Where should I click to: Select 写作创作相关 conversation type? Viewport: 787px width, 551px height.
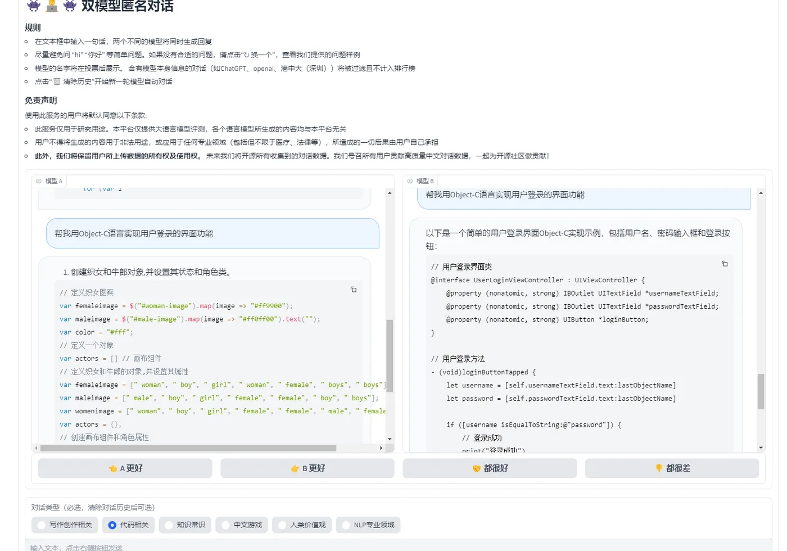pyautogui.click(x=65, y=525)
